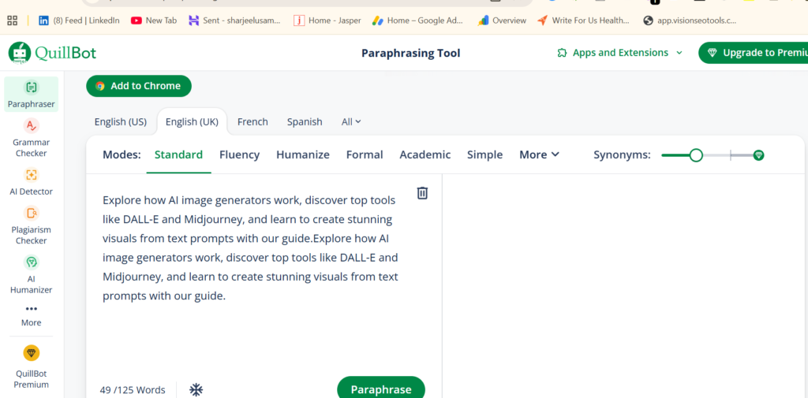
Task: Open the AI Humanizer tool
Action: point(31,273)
